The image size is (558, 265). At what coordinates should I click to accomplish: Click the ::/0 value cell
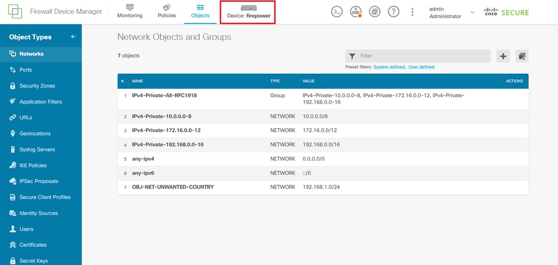click(x=307, y=173)
